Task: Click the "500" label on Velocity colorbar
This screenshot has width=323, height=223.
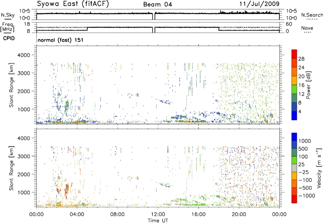Action: pyautogui.click(x=303, y=149)
